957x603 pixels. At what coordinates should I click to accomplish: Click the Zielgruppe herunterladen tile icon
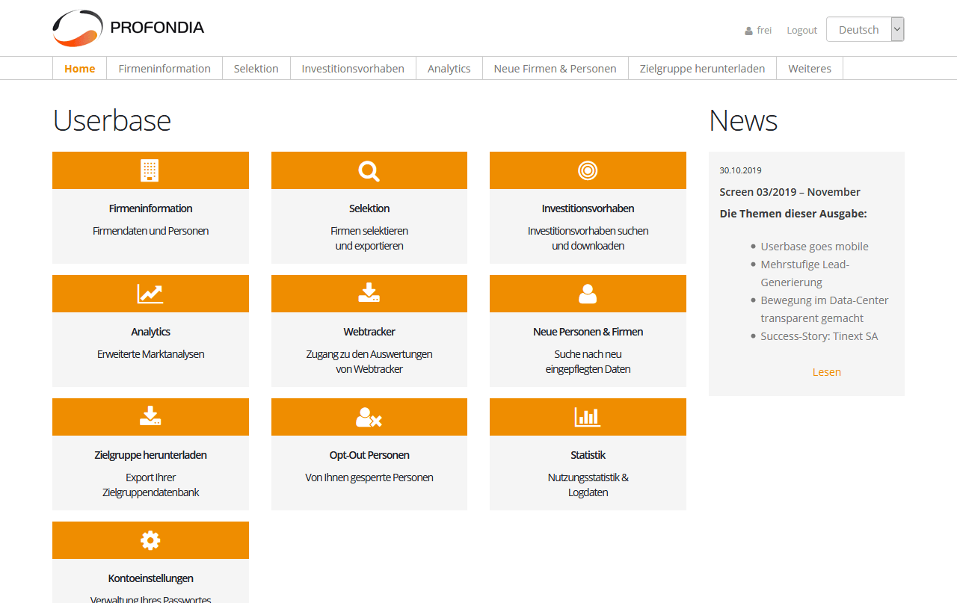pyautogui.click(x=150, y=417)
